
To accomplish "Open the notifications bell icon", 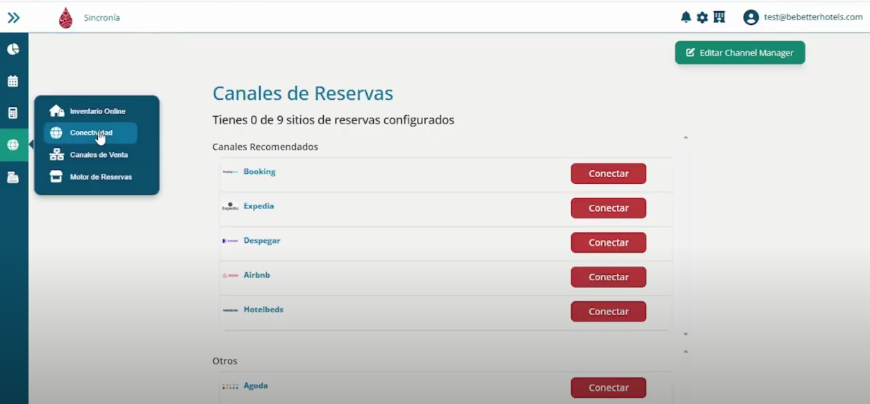I will 686,17.
